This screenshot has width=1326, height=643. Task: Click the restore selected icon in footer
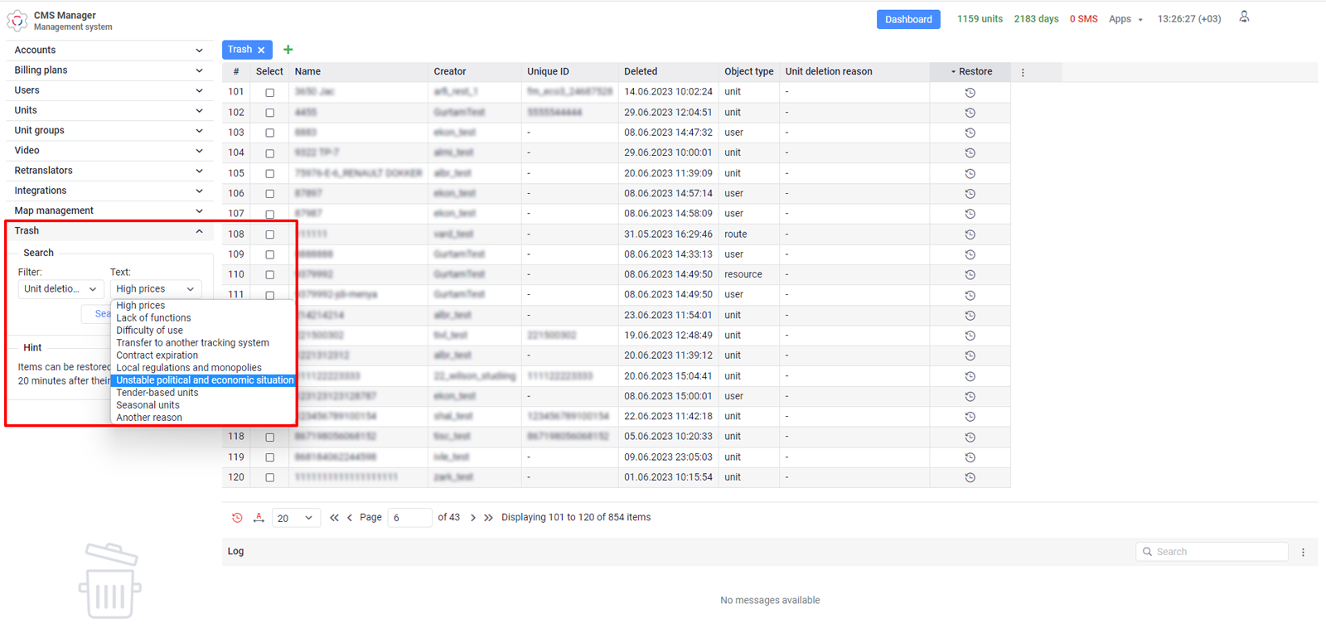tap(237, 517)
